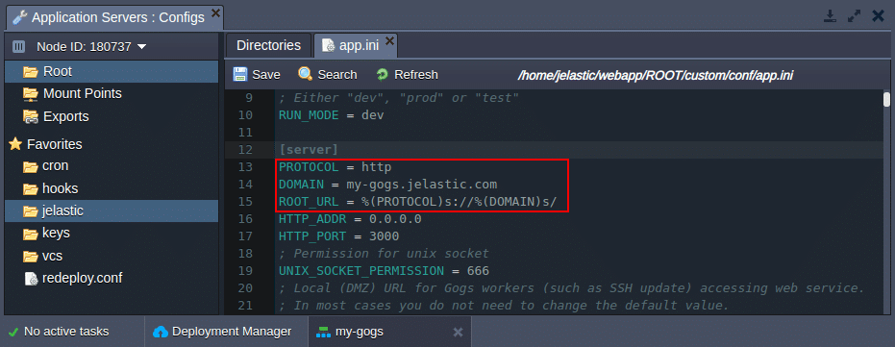Click the vcs folder icon

[30, 257]
